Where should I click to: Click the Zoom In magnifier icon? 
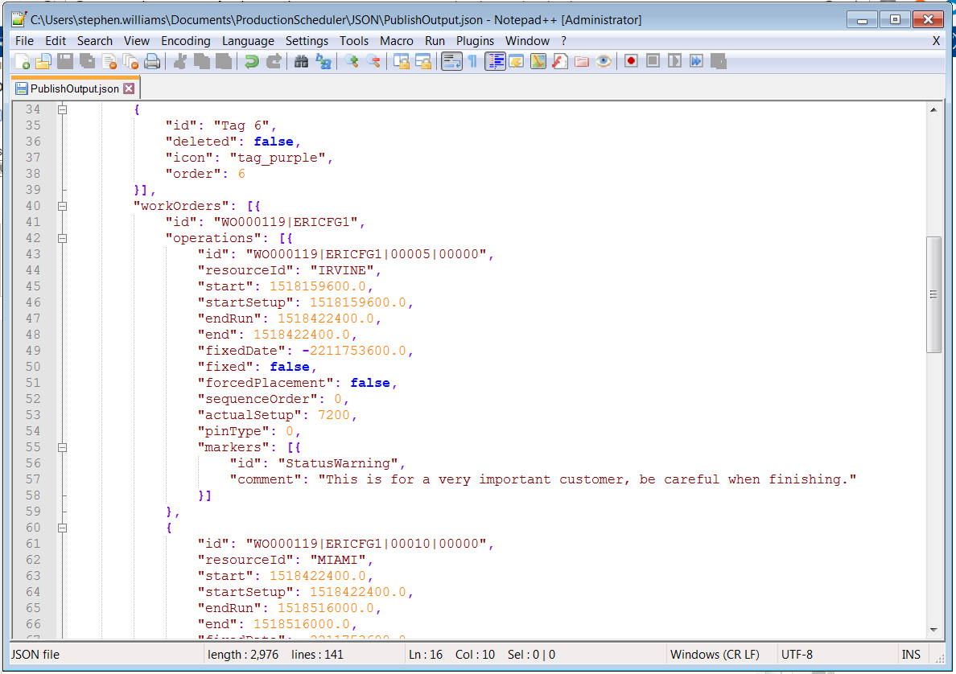point(351,62)
